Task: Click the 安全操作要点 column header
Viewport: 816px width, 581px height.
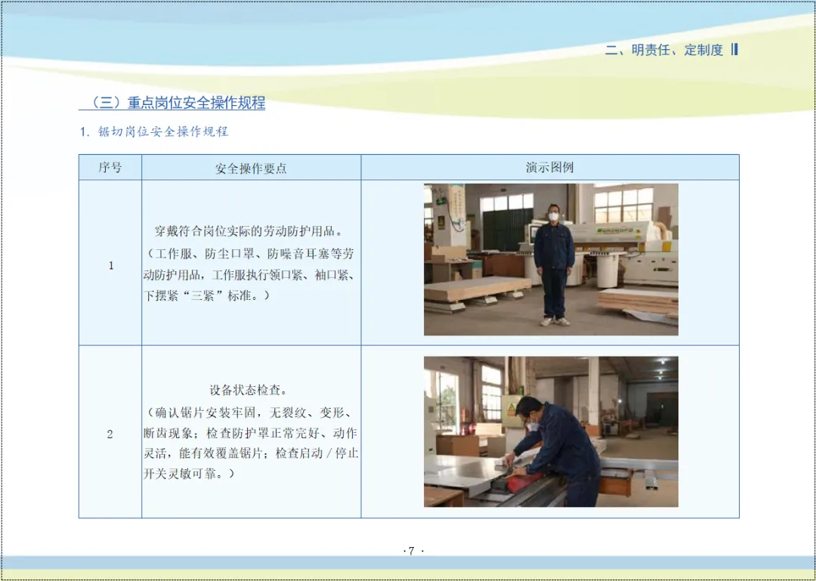Action: (x=251, y=168)
